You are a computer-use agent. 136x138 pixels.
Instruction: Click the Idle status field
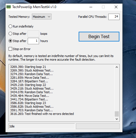[x=42, y=126]
